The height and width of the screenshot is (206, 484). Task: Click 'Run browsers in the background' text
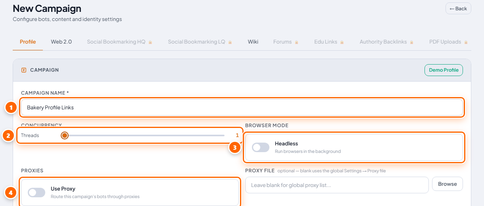pyautogui.click(x=308, y=151)
